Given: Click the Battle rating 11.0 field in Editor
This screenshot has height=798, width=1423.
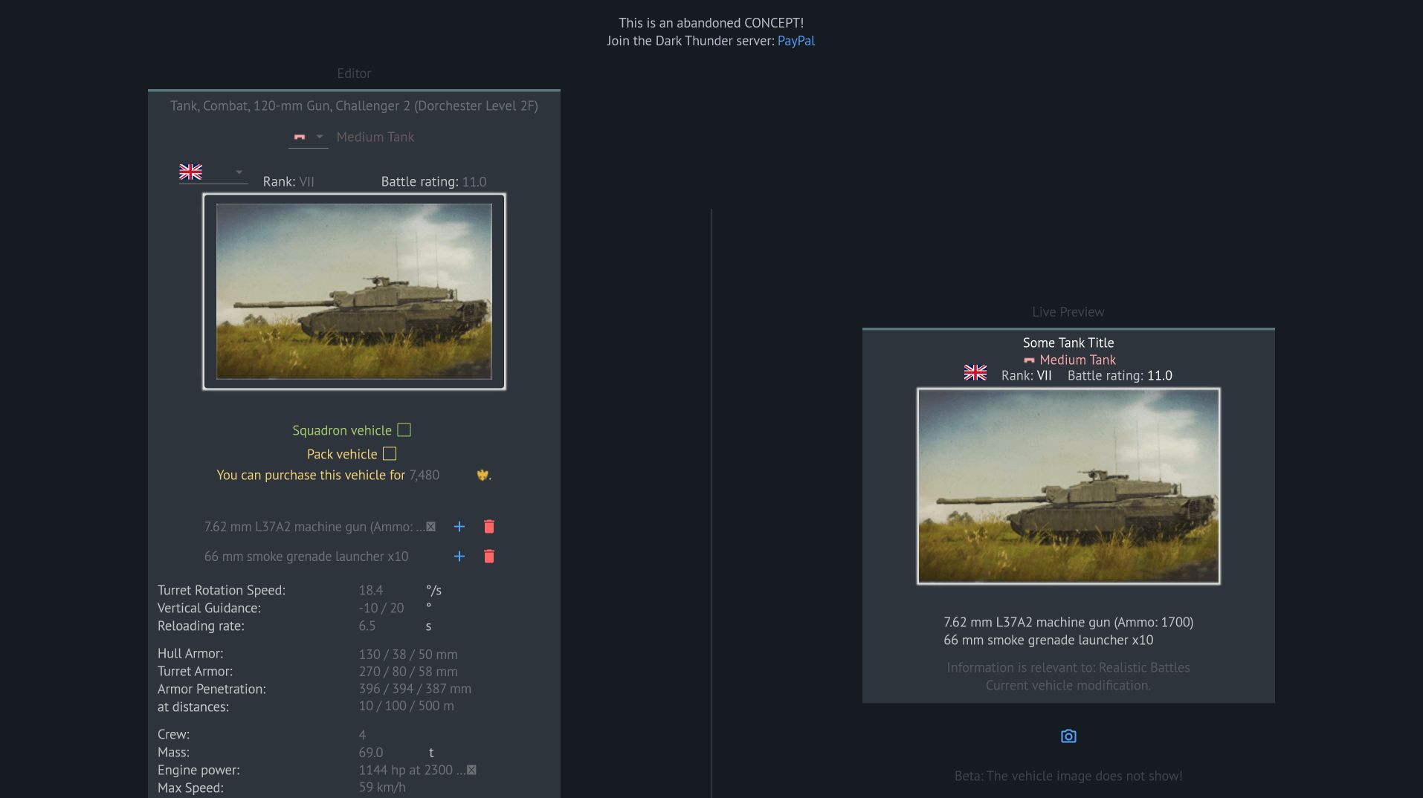Looking at the screenshot, I should click(474, 182).
